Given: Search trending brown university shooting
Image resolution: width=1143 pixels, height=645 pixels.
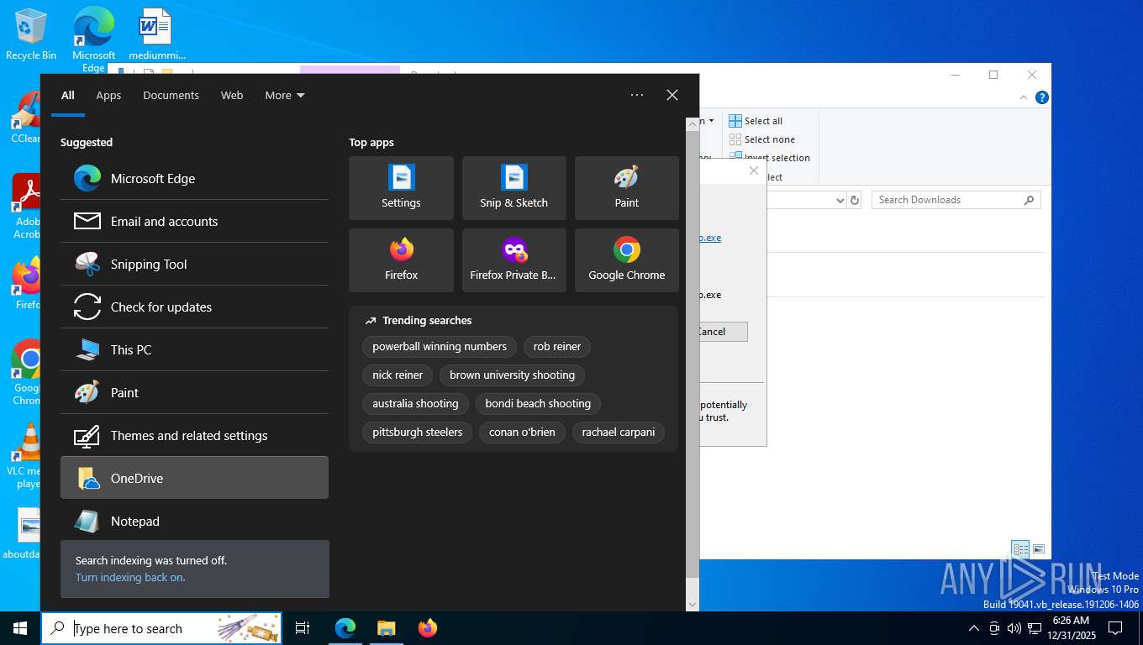Looking at the screenshot, I should click(x=512, y=375).
